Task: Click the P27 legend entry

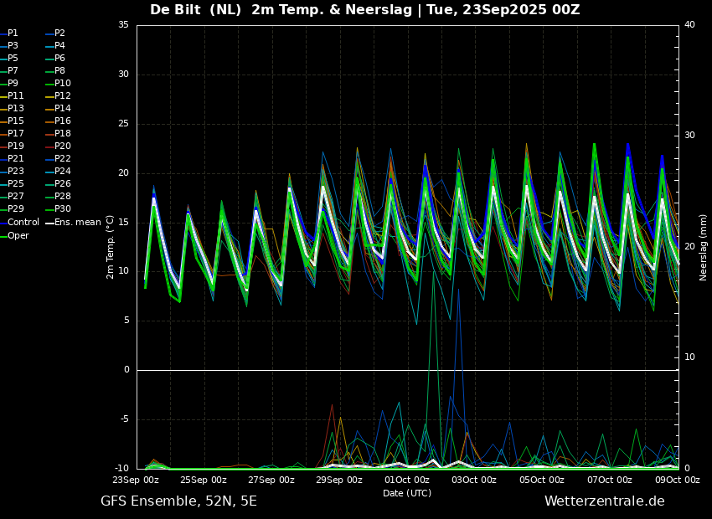Action: point(15,197)
